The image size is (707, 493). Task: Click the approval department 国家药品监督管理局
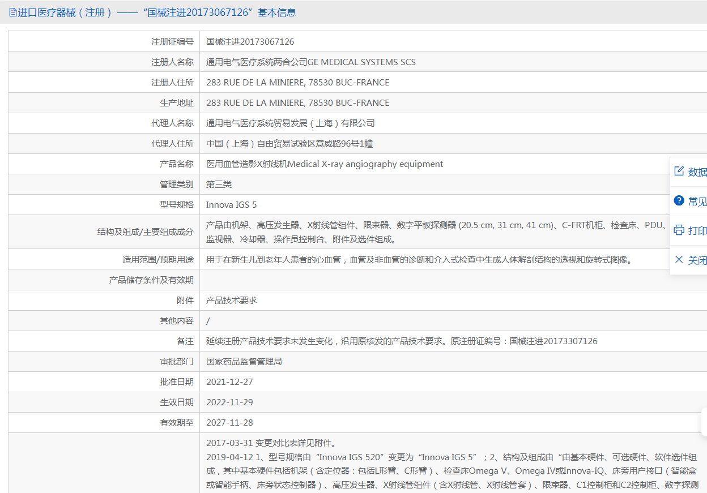click(x=244, y=361)
